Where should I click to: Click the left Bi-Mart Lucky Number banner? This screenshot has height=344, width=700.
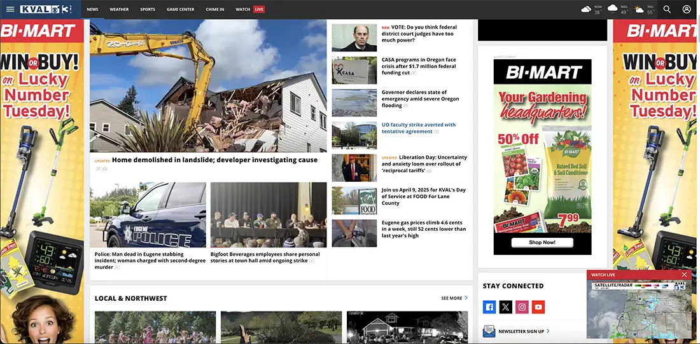tap(42, 181)
